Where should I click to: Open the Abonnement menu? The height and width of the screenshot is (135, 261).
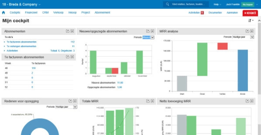[102, 12]
